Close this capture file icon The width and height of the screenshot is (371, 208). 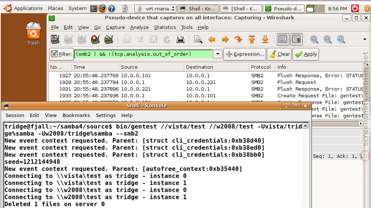[154, 39]
